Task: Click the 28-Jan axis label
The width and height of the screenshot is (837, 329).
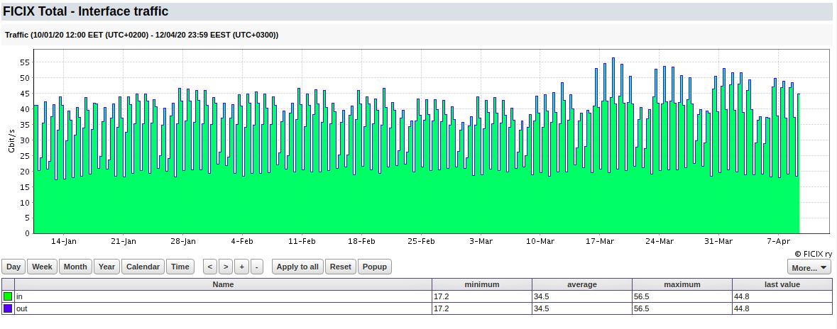Action: [x=182, y=241]
